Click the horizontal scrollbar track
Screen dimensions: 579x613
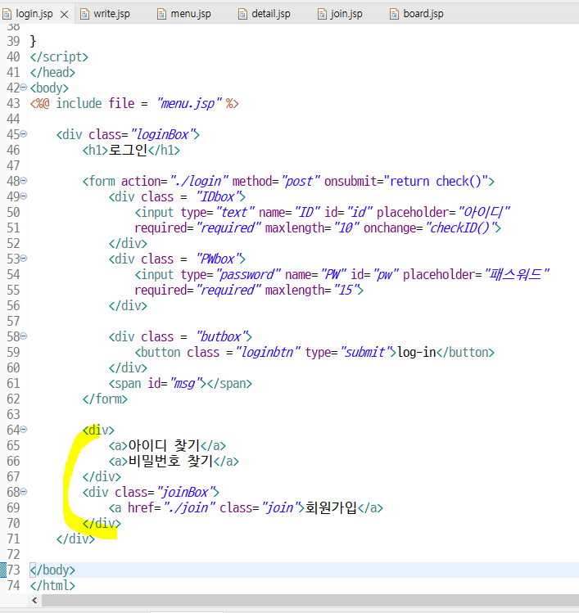[310, 600]
